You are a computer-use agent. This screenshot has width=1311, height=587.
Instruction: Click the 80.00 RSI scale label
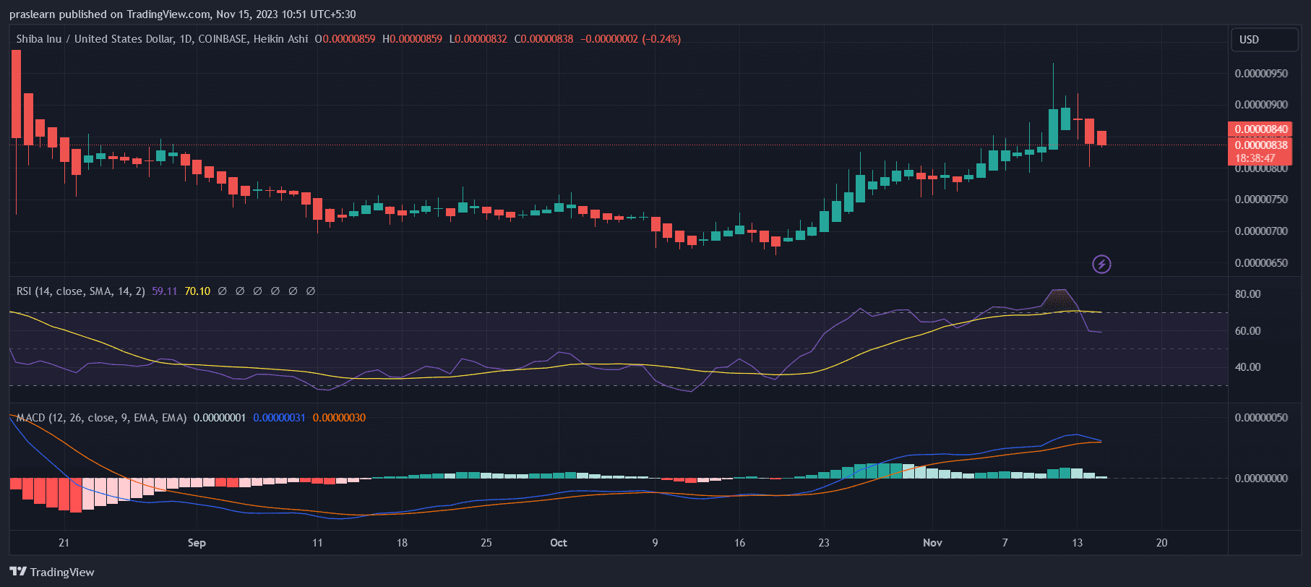click(x=1247, y=294)
